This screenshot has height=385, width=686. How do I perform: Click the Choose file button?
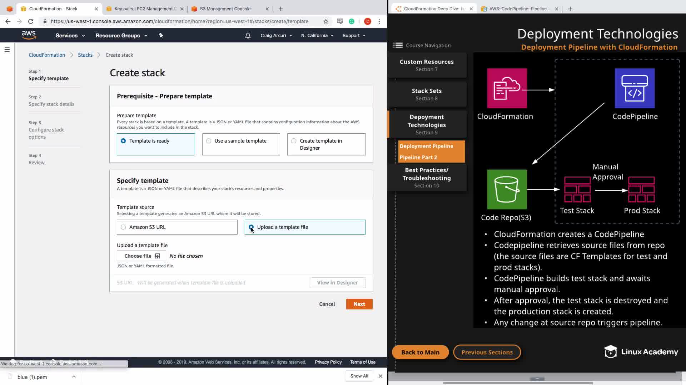(141, 256)
